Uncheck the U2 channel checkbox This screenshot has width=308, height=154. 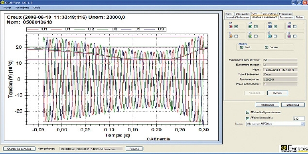(x=256, y=27)
